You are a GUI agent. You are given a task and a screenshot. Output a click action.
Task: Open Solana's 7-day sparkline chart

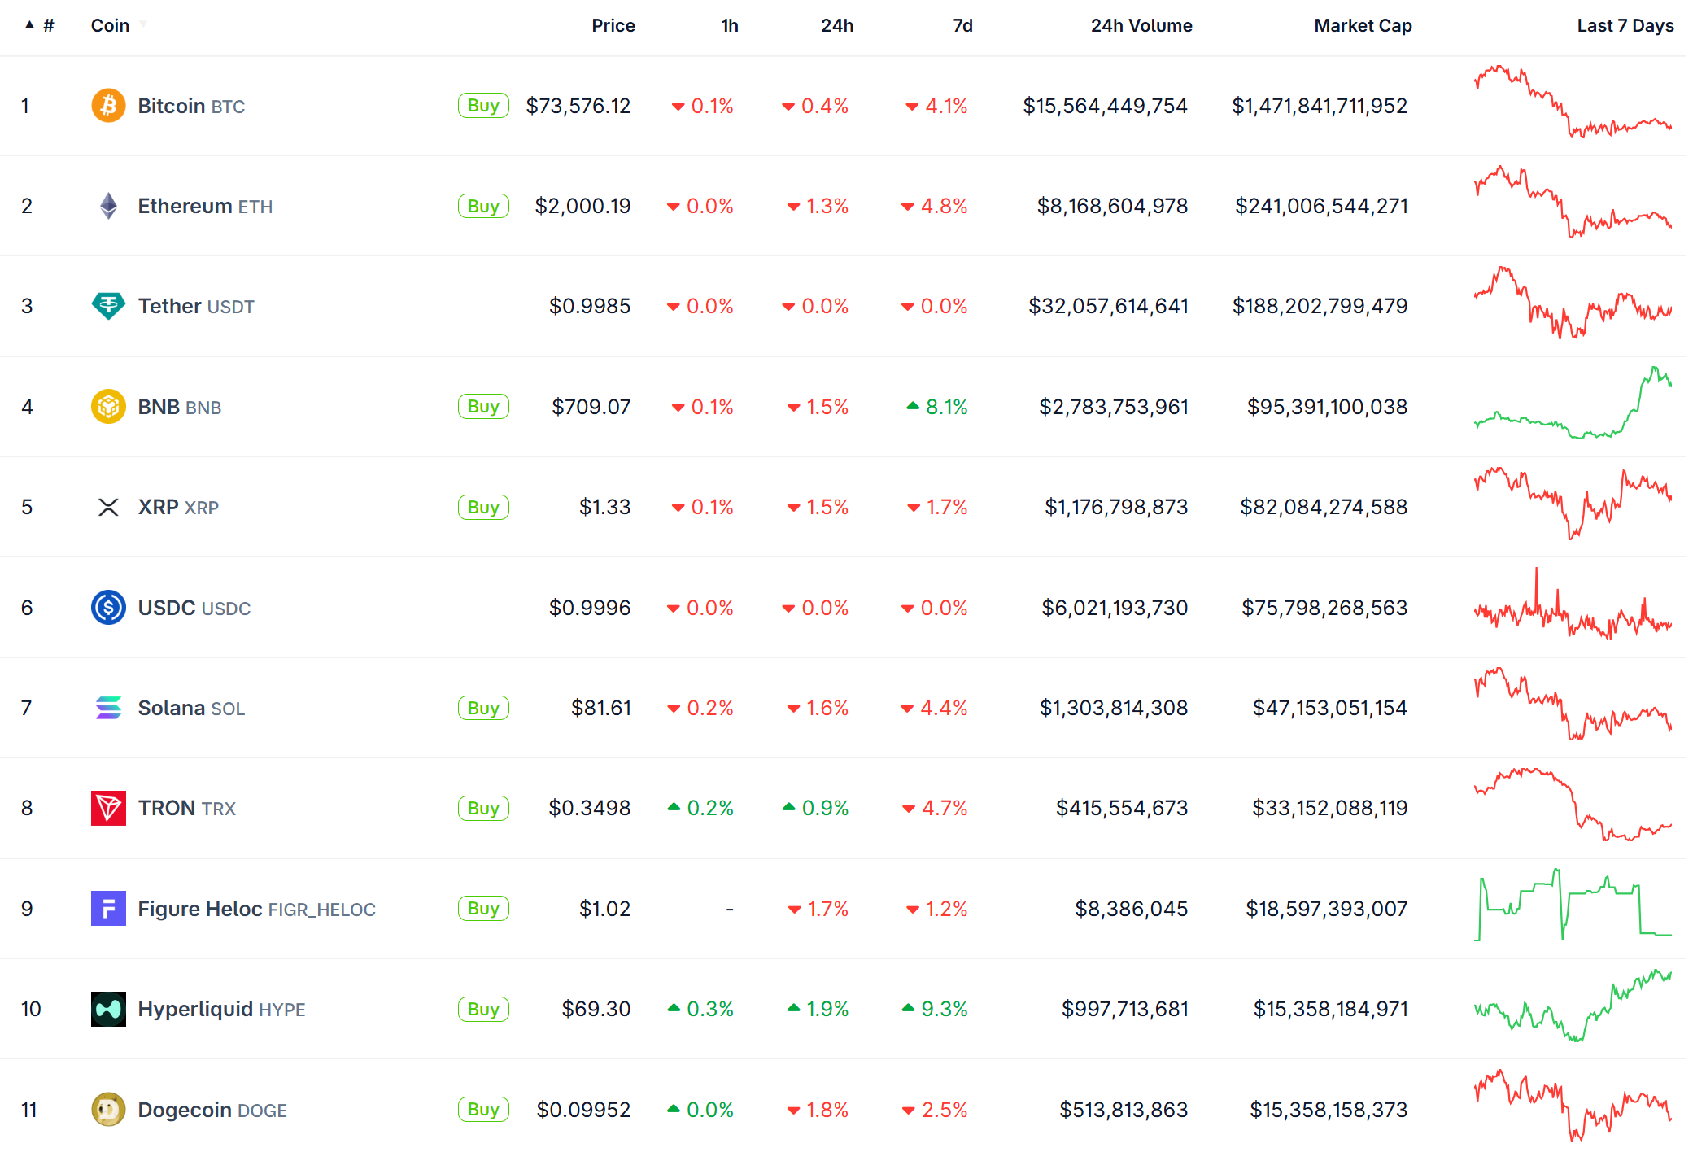pos(1573,704)
